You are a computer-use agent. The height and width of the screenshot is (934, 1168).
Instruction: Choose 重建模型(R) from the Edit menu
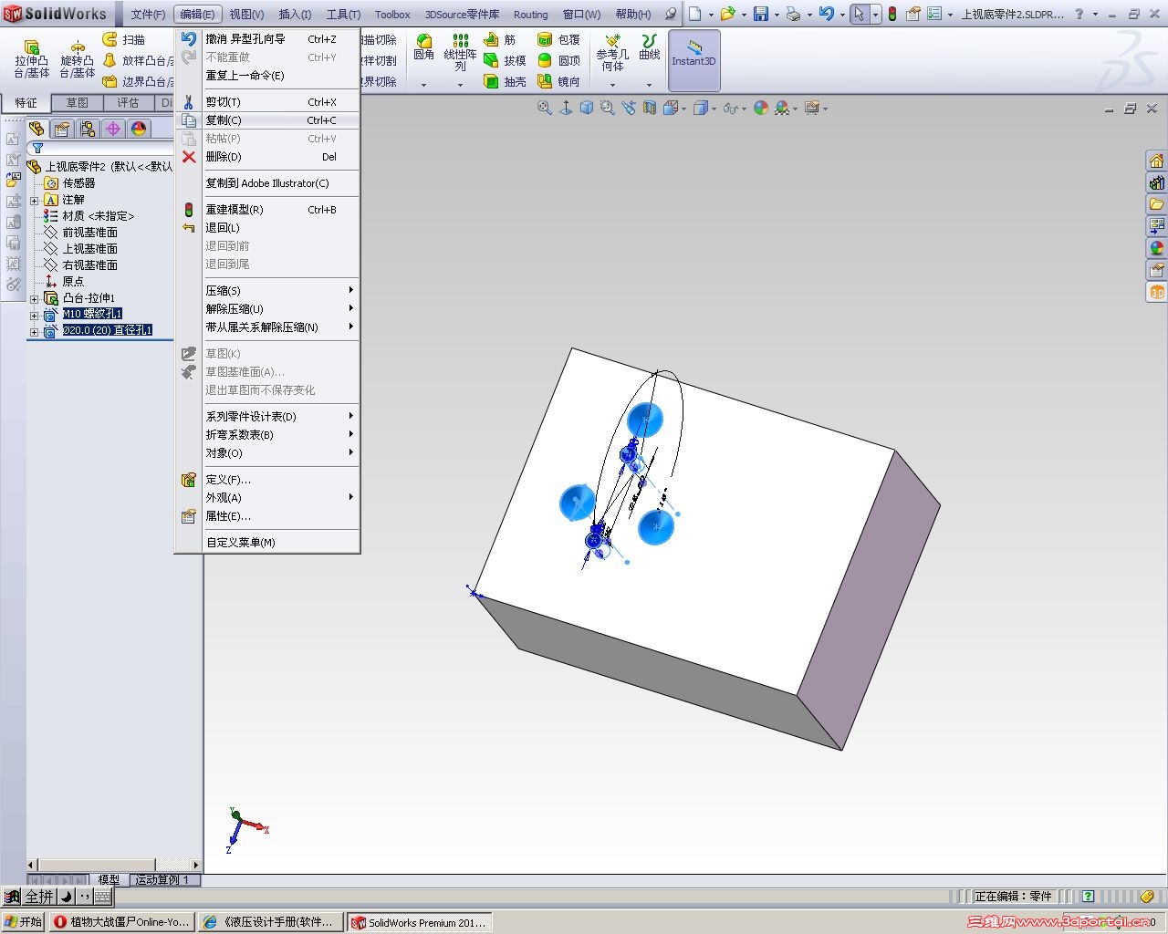[268, 210]
